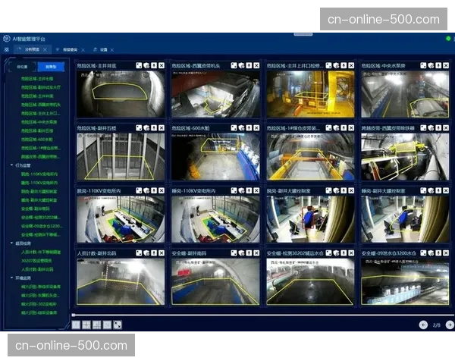Collapse the 行为监管 tree group

[x=11, y=165]
